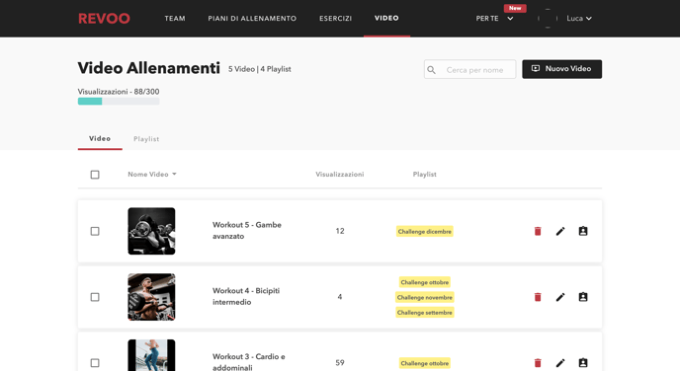Image resolution: width=680 pixels, height=371 pixels.
Task: Click the 5 Video | 4 Playlist summary
Action: (260, 69)
